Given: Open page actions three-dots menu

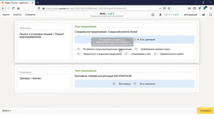Looking at the screenshot, I should click(x=160, y=8).
